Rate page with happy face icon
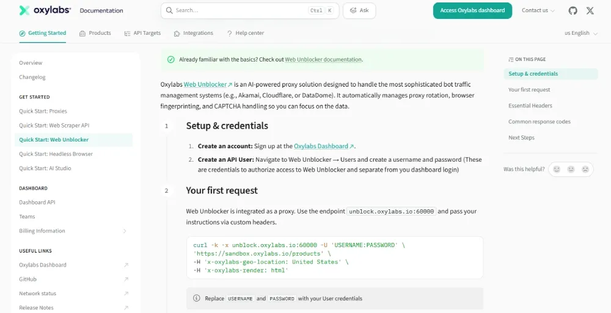This screenshot has width=611, height=313. pyautogui.click(x=557, y=170)
